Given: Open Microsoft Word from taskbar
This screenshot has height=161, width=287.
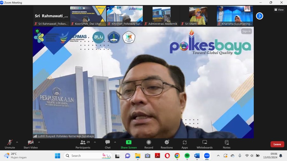Looking at the screenshot, I should (197, 156).
